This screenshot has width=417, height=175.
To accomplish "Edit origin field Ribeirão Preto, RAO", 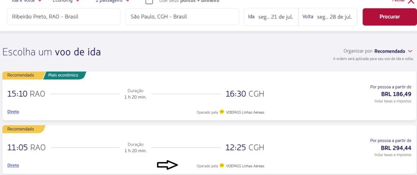I will point(64,17).
